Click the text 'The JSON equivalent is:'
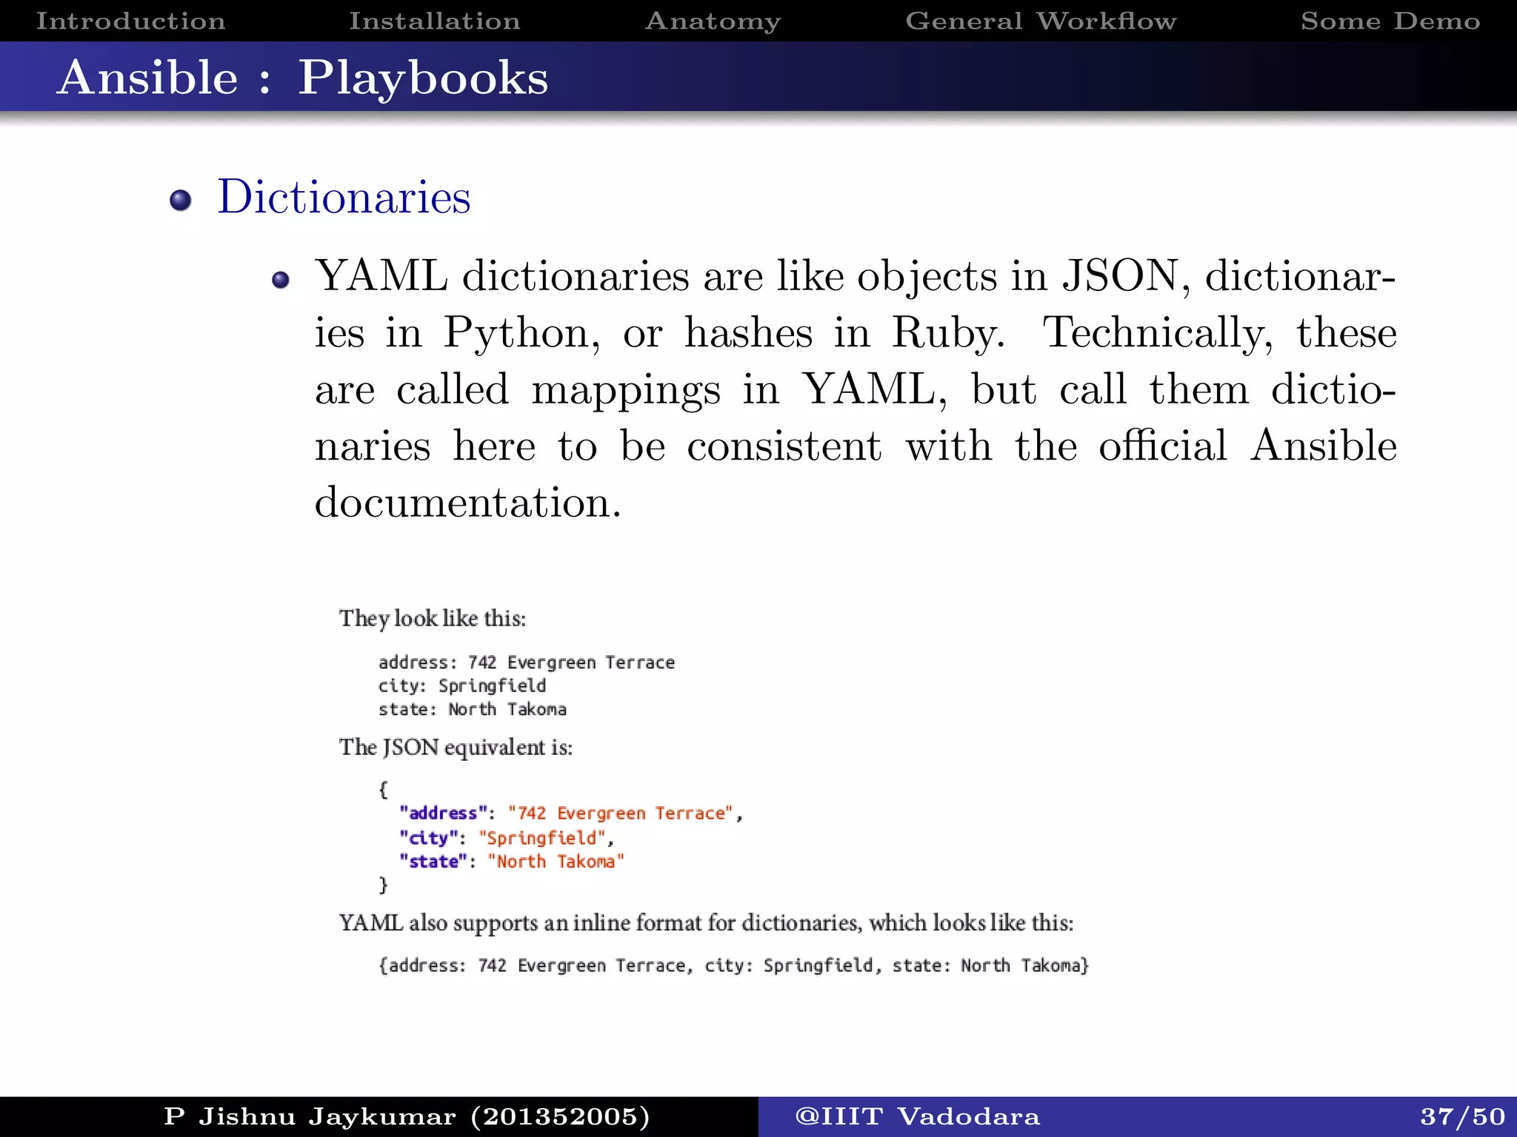Screen dimensions: 1517x1137 456,748
